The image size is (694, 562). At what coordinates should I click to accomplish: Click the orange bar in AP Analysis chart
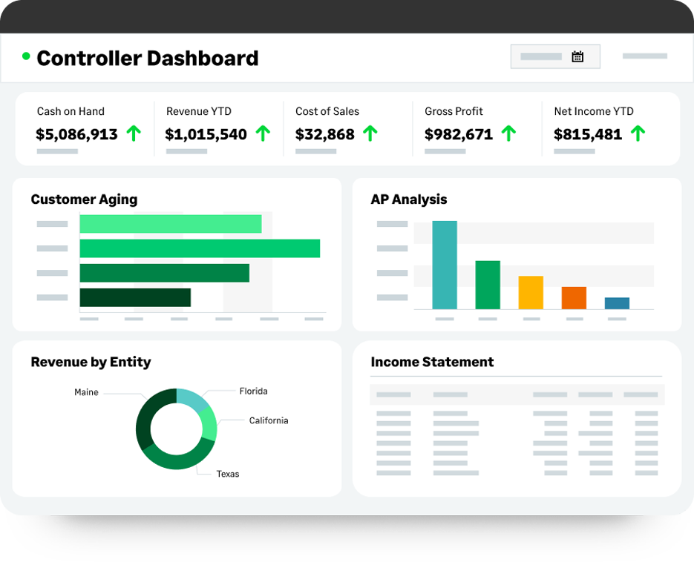click(574, 297)
